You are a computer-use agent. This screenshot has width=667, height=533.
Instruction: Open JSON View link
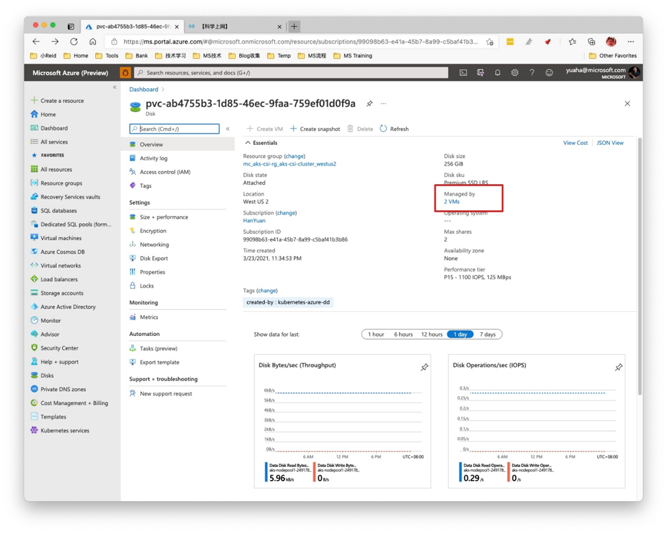(x=610, y=143)
